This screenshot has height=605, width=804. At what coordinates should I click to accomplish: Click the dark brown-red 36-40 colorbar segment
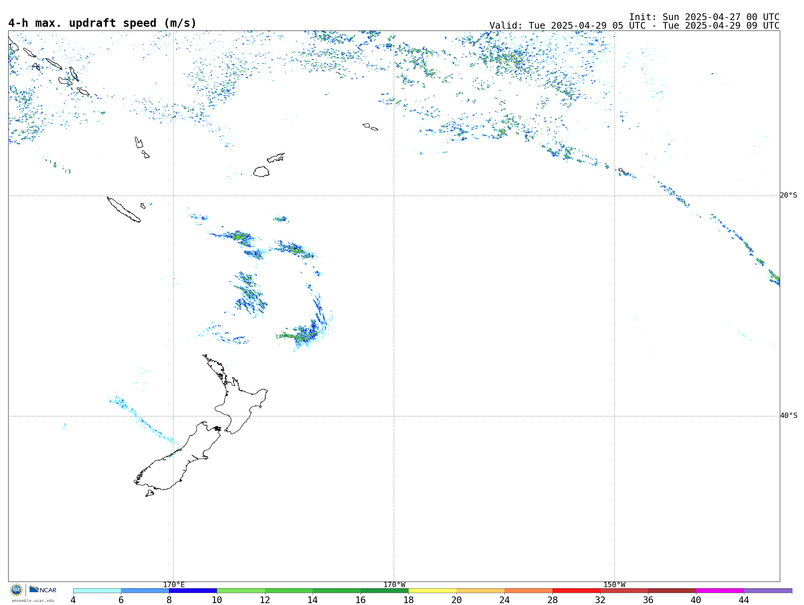(672, 591)
